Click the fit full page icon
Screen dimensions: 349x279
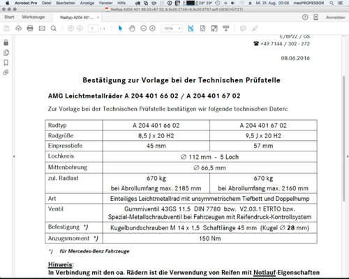[202, 29]
